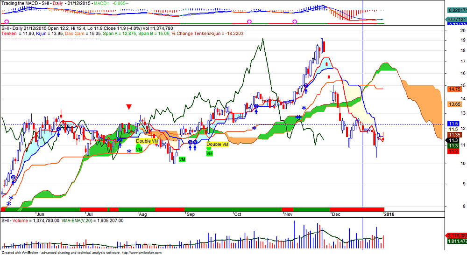Click the green VM tag below September Double VM

coord(209,154)
